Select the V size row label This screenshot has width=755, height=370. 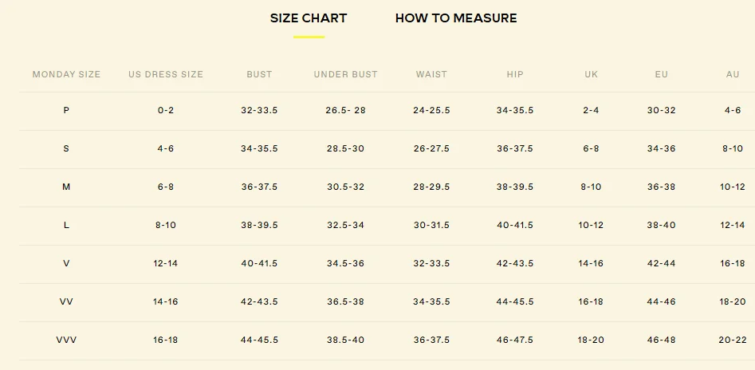[66, 263]
